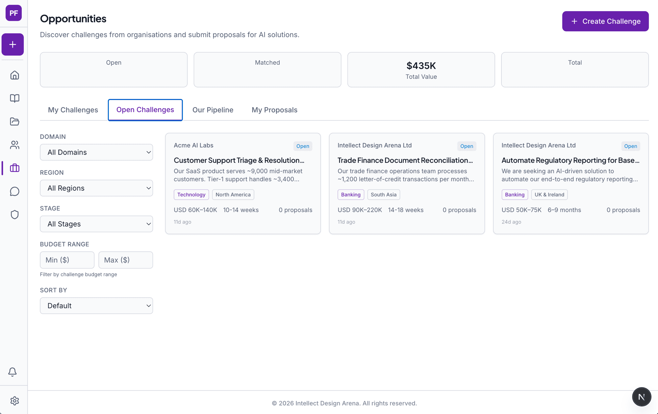Image resolution: width=658 pixels, height=414 pixels.
Task: Open notifications bell icon
Action: point(13,372)
